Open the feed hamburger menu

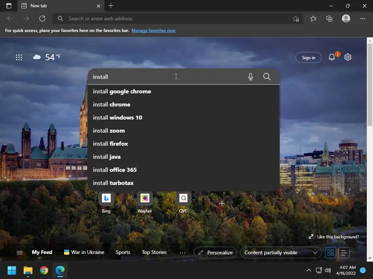coord(20,253)
